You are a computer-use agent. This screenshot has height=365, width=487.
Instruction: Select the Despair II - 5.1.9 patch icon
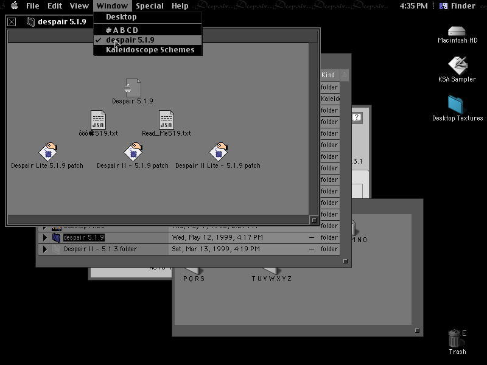(133, 151)
